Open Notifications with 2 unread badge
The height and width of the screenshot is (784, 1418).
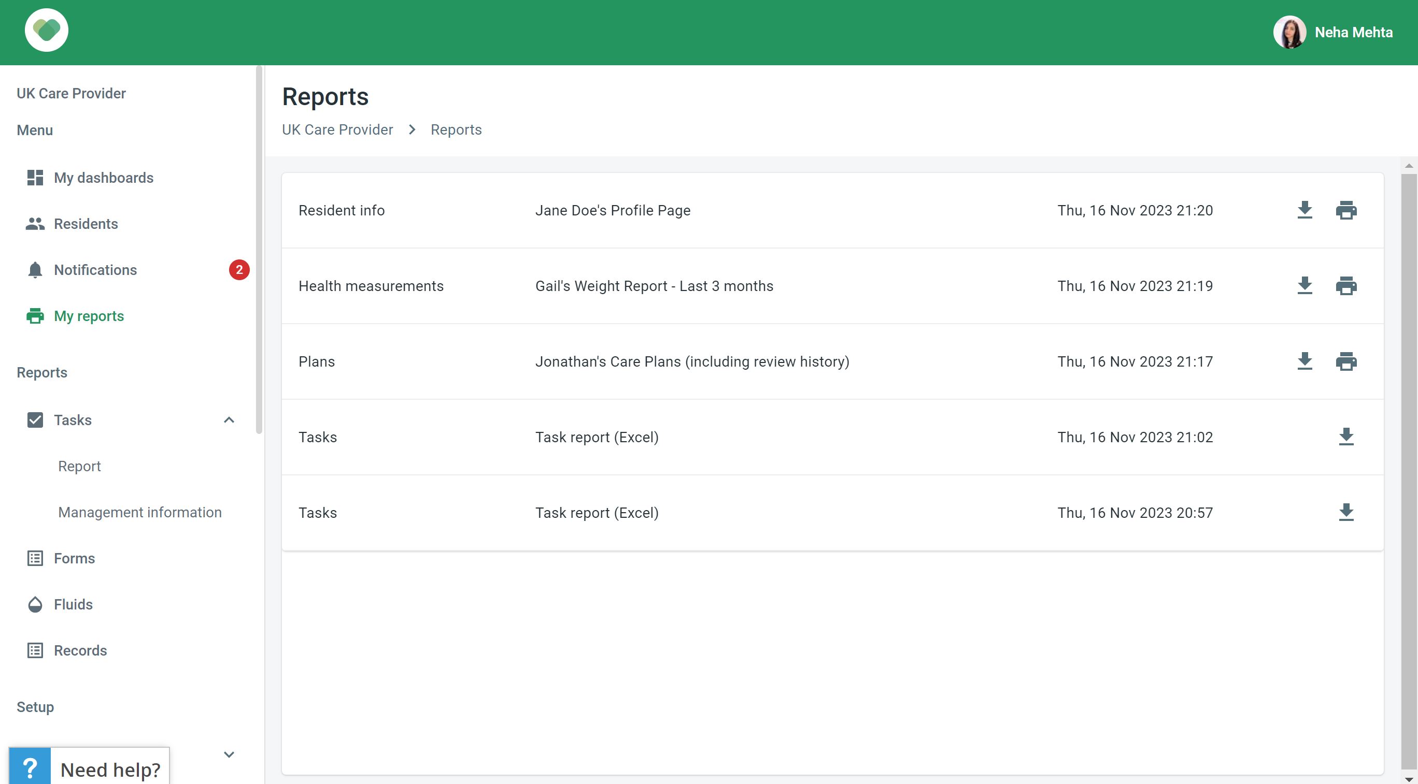[95, 270]
